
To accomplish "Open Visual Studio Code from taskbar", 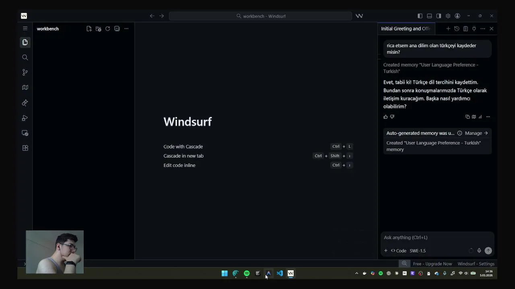I will (x=280, y=273).
